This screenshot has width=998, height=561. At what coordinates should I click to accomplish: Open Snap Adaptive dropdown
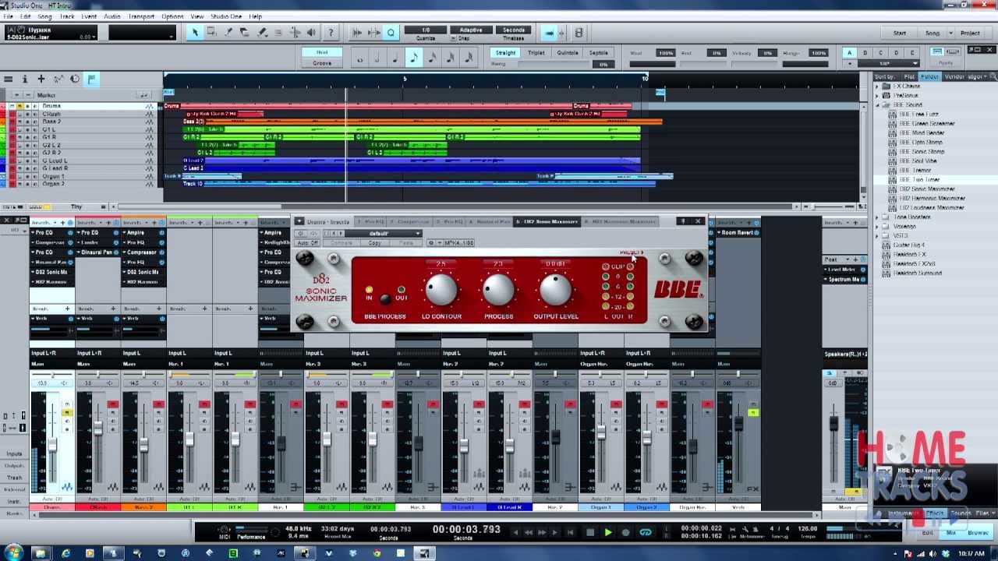tap(471, 30)
